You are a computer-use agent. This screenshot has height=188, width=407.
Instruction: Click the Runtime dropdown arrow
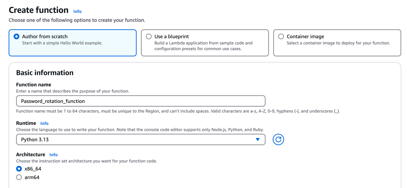pos(258,139)
